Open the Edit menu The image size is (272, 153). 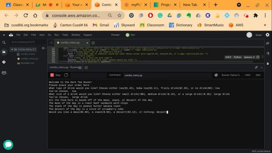click(x=25, y=35)
